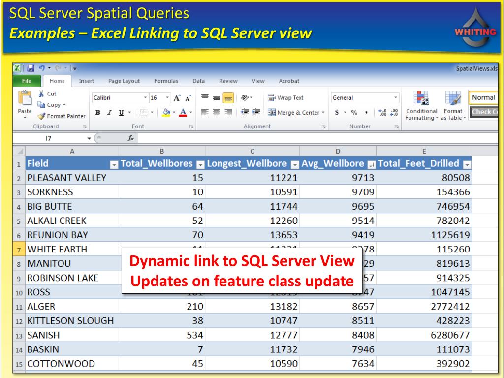Open Alignment group dialog launcher
Viewport: 504px width, 378px height.
[324, 126]
